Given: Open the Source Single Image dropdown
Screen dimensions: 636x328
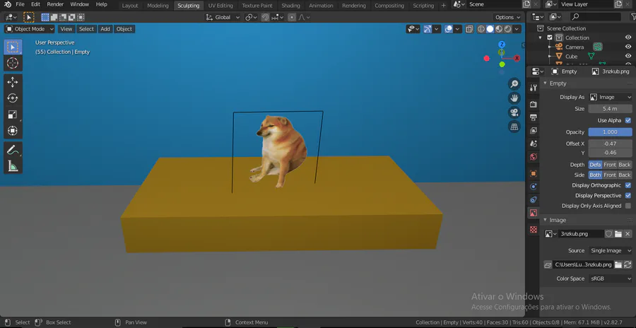Looking at the screenshot, I should click(610, 251).
